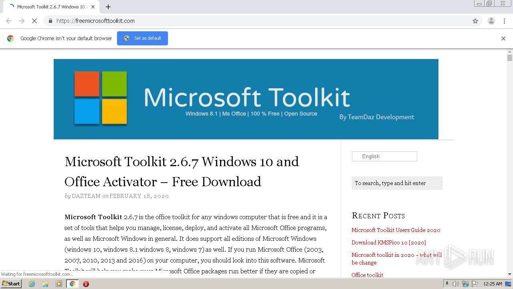Image resolution: width=513 pixels, height=289 pixels.
Task: Click the FEBRUARY 18, 2020 date
Action: pos(139,196)
